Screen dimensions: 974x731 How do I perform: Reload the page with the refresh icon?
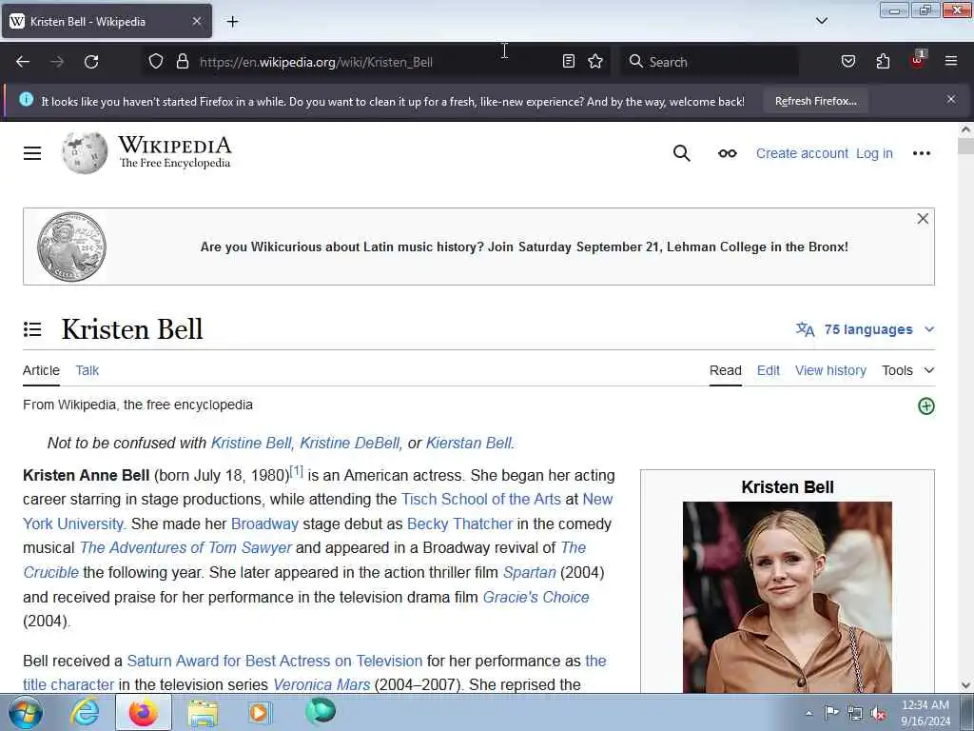pyautogui.click(x=91, y=62)
